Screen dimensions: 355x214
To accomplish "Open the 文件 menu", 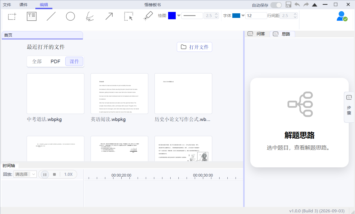I will (x=7, y=5).
